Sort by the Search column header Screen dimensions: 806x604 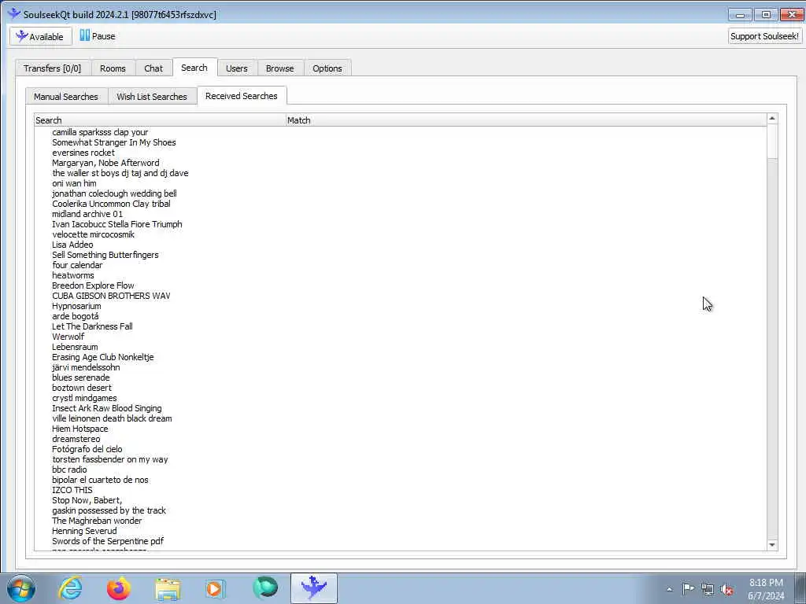(x=160, y=120)
